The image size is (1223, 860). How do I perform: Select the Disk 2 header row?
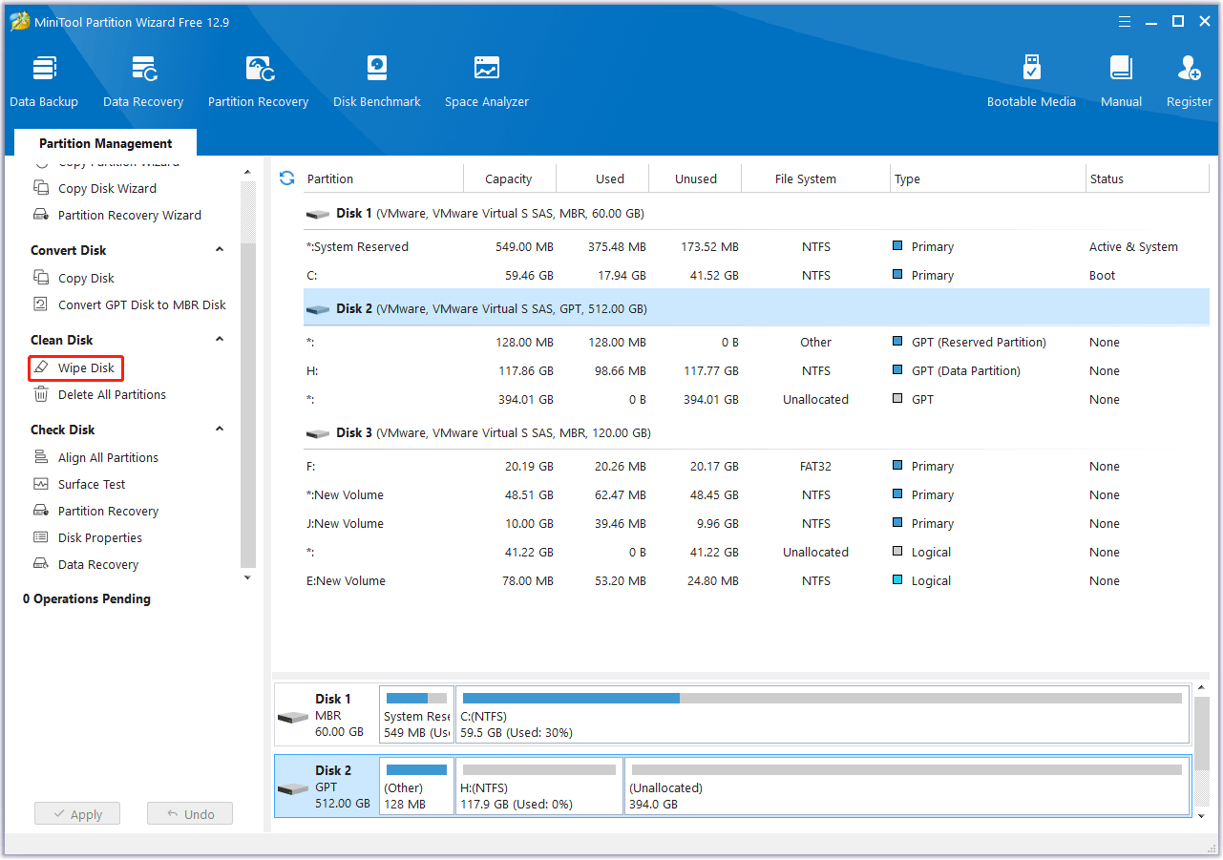[x=756, y=309]
